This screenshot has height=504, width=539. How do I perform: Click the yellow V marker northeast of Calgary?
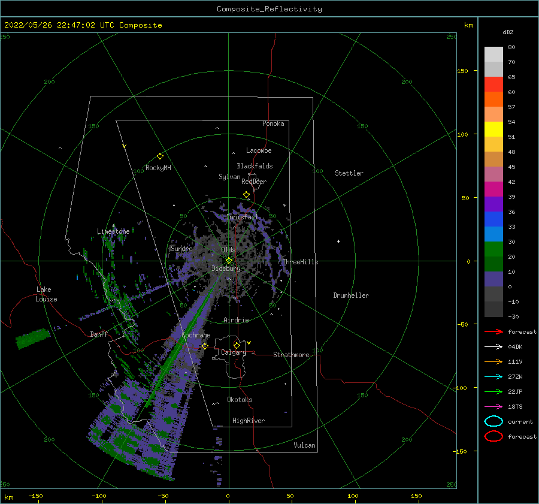pos(249,343)
